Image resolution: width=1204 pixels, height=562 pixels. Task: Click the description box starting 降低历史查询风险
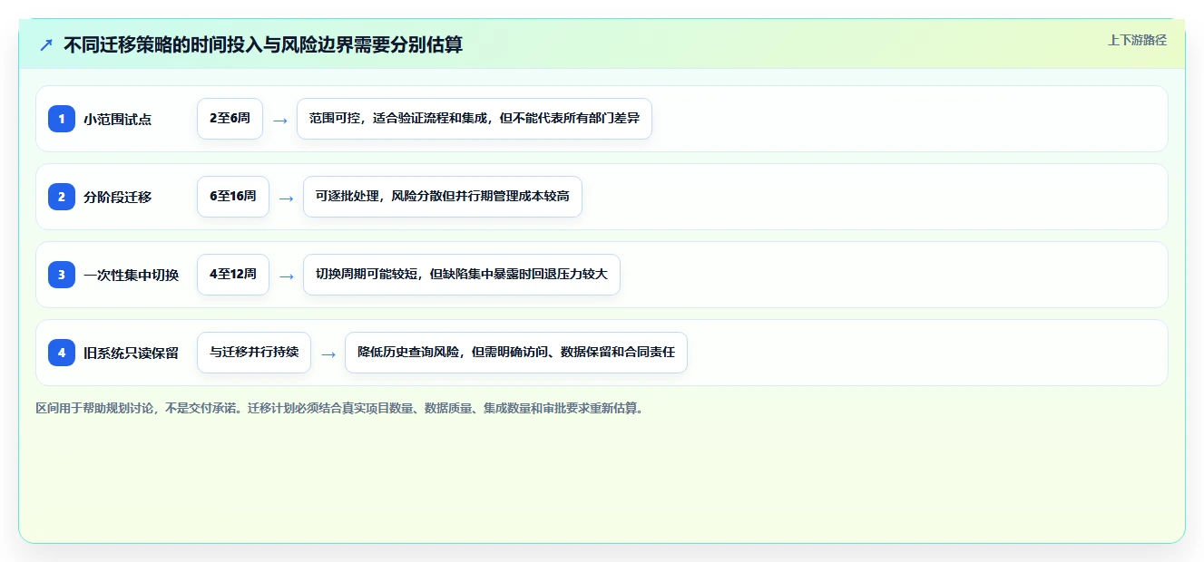click(516, 353)
